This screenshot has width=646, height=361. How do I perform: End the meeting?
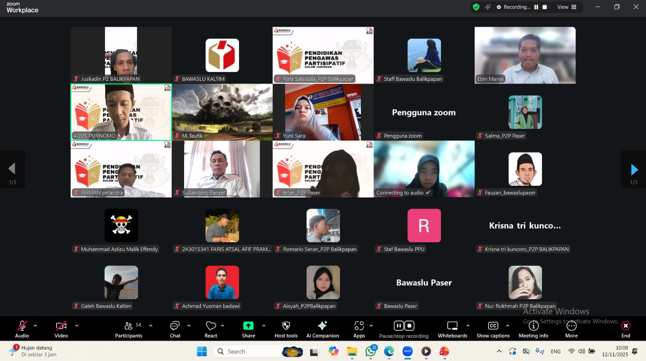point(625,329)
